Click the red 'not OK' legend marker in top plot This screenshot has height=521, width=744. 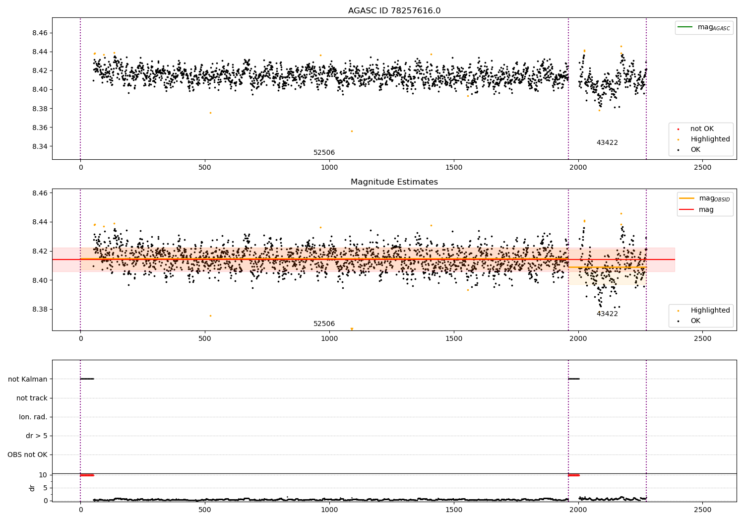(678, 129)
